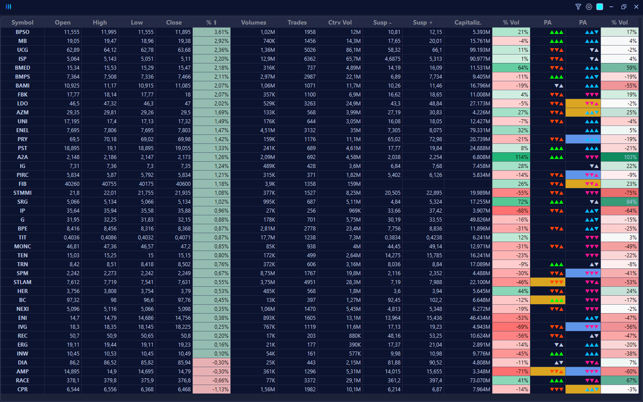Click the 114% volume cell for A2A
This screenshot has height=402, width=643.
pyautogui.click(x=511, y=157)
